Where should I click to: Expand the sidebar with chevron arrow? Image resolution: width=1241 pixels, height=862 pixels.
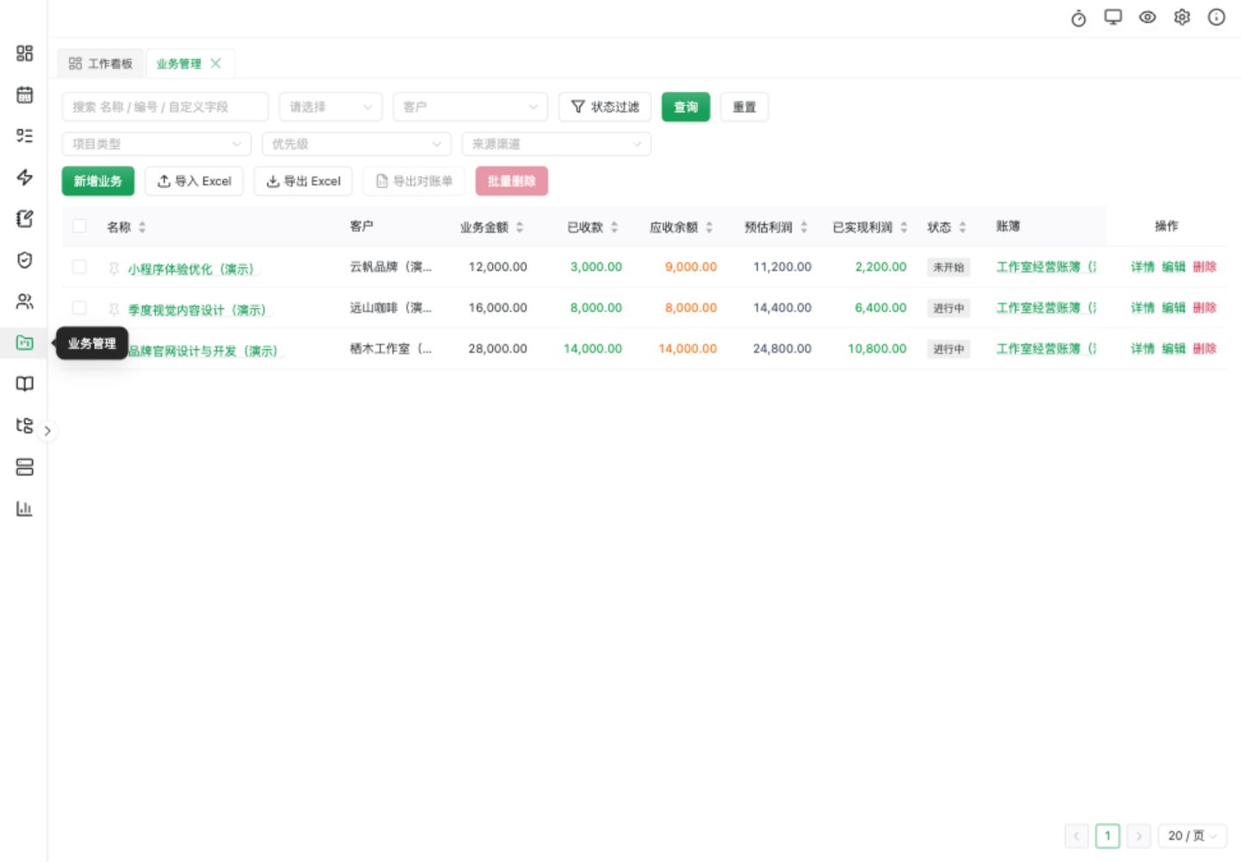coord(47,430)
